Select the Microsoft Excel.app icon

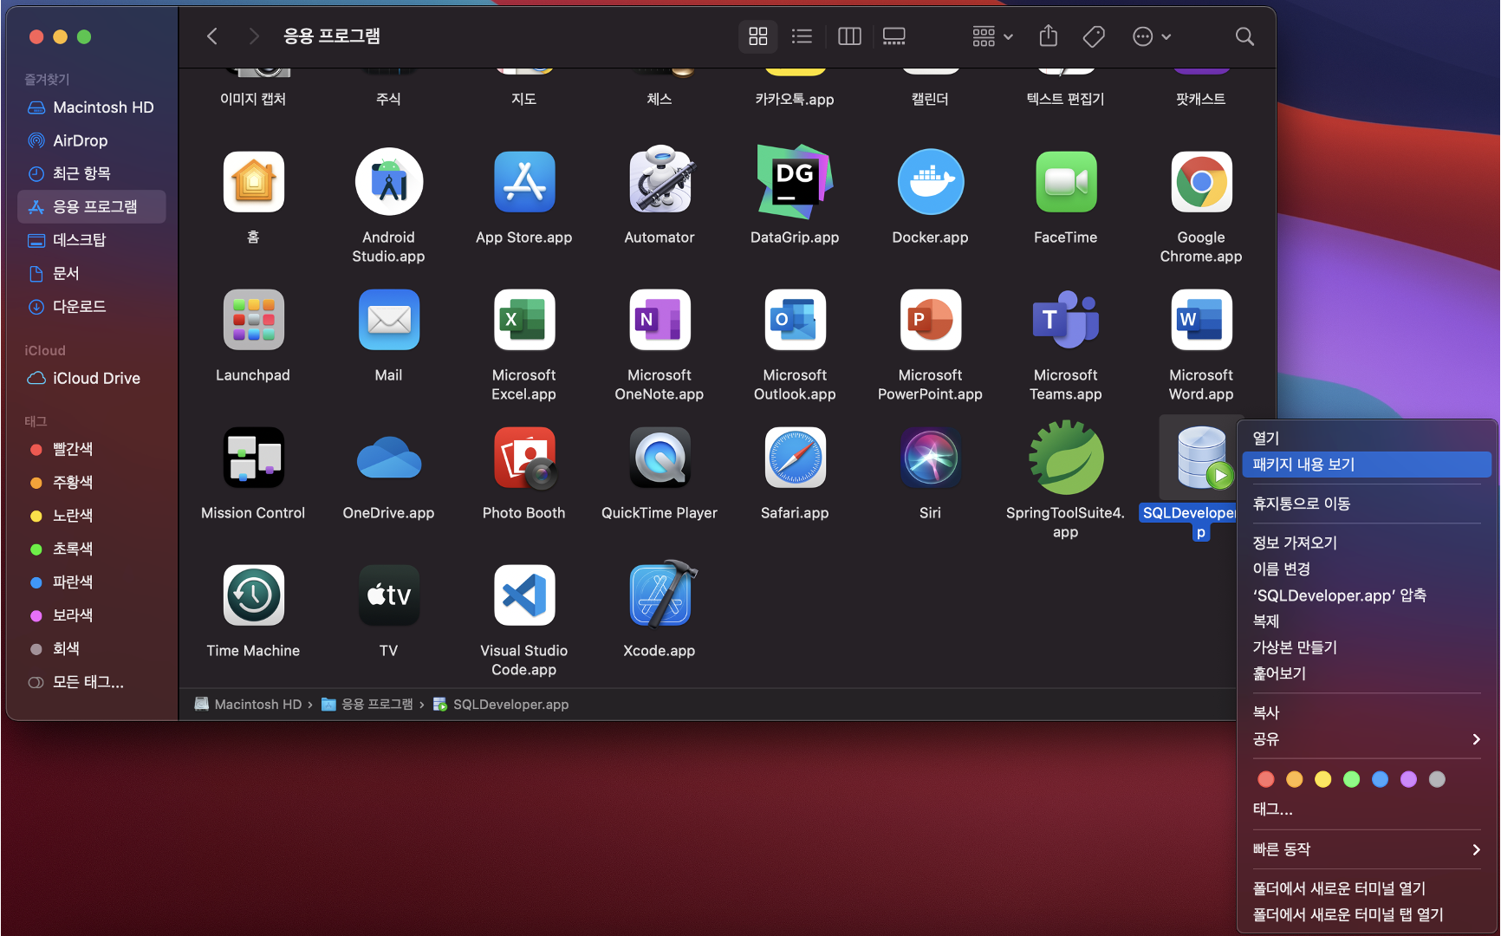[x=523, y=320]
